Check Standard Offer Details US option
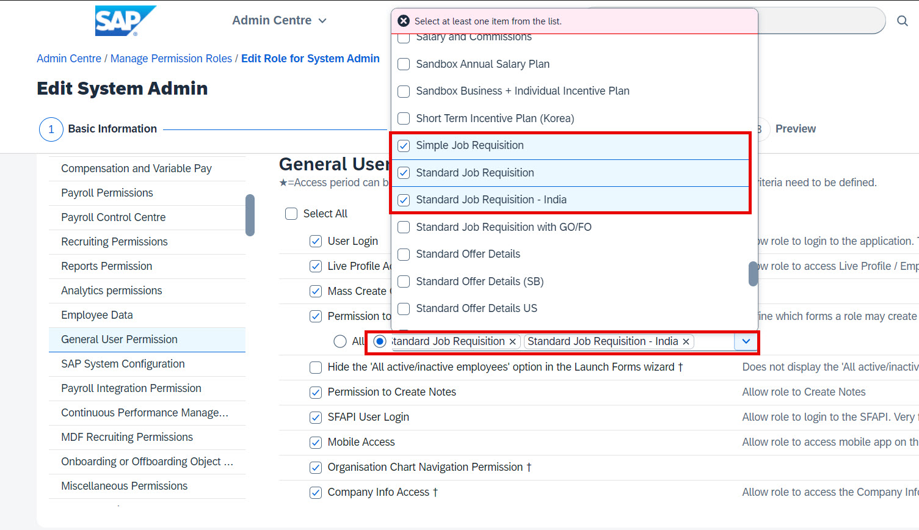Viewport: 919px width, 530px height. click(404, 308)
